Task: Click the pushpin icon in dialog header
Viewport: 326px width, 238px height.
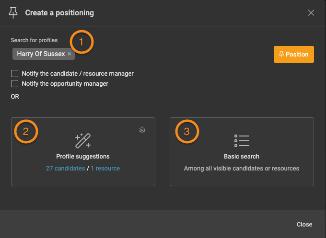Action: [x=13, y=12]
